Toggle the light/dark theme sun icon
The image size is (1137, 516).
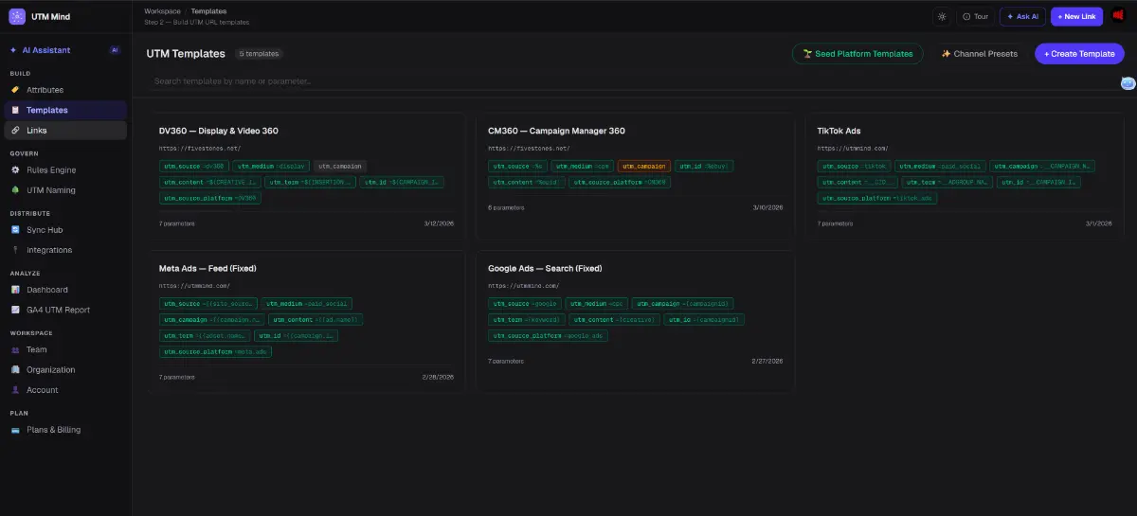pos(941,16)
